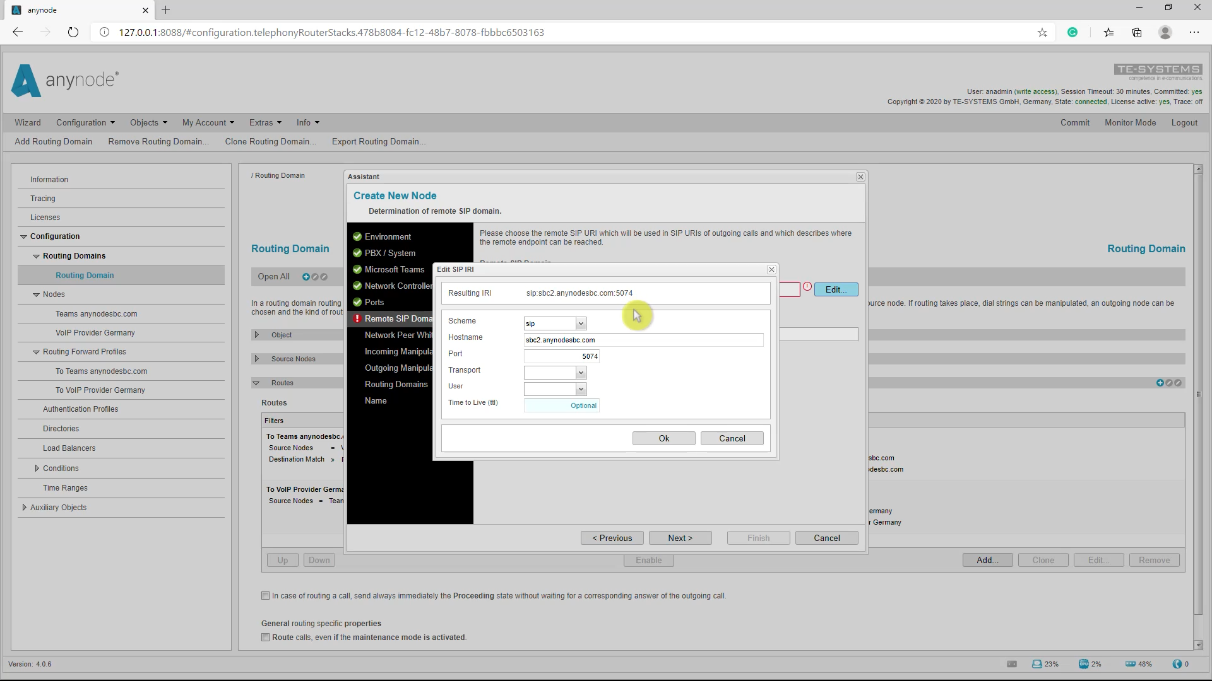This screenshot has height=681, width=1212.
Task: Collapse the Routing Domains tree node
Action: pos(37,256)
